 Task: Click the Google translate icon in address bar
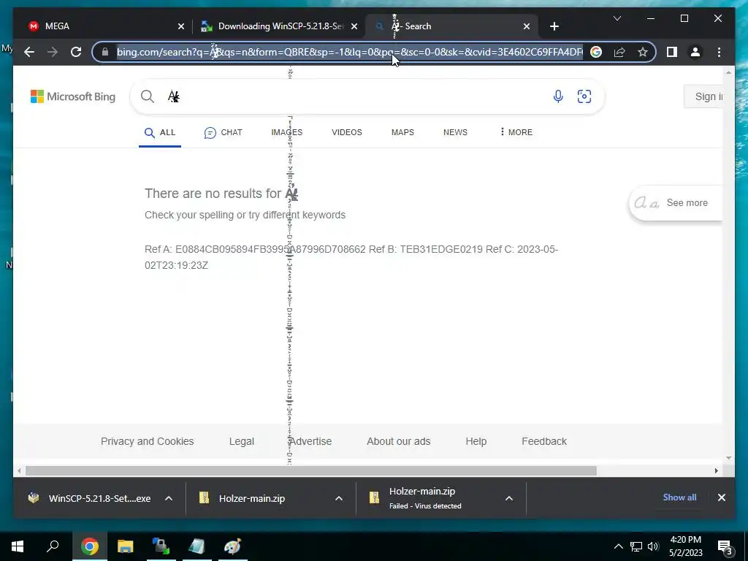[596, 52]
